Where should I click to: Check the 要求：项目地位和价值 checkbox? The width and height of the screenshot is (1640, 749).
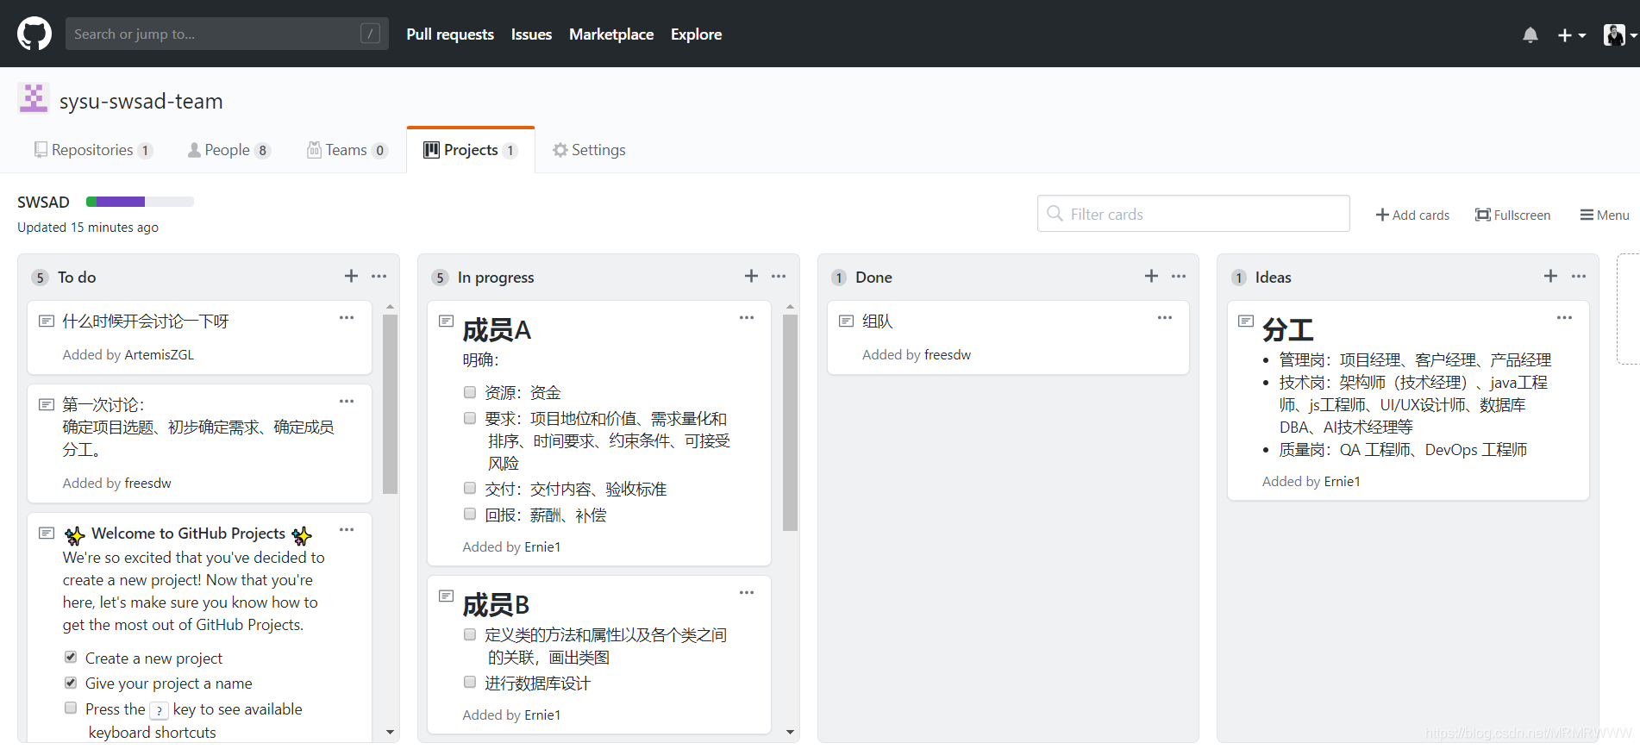(x=470, y=418)
